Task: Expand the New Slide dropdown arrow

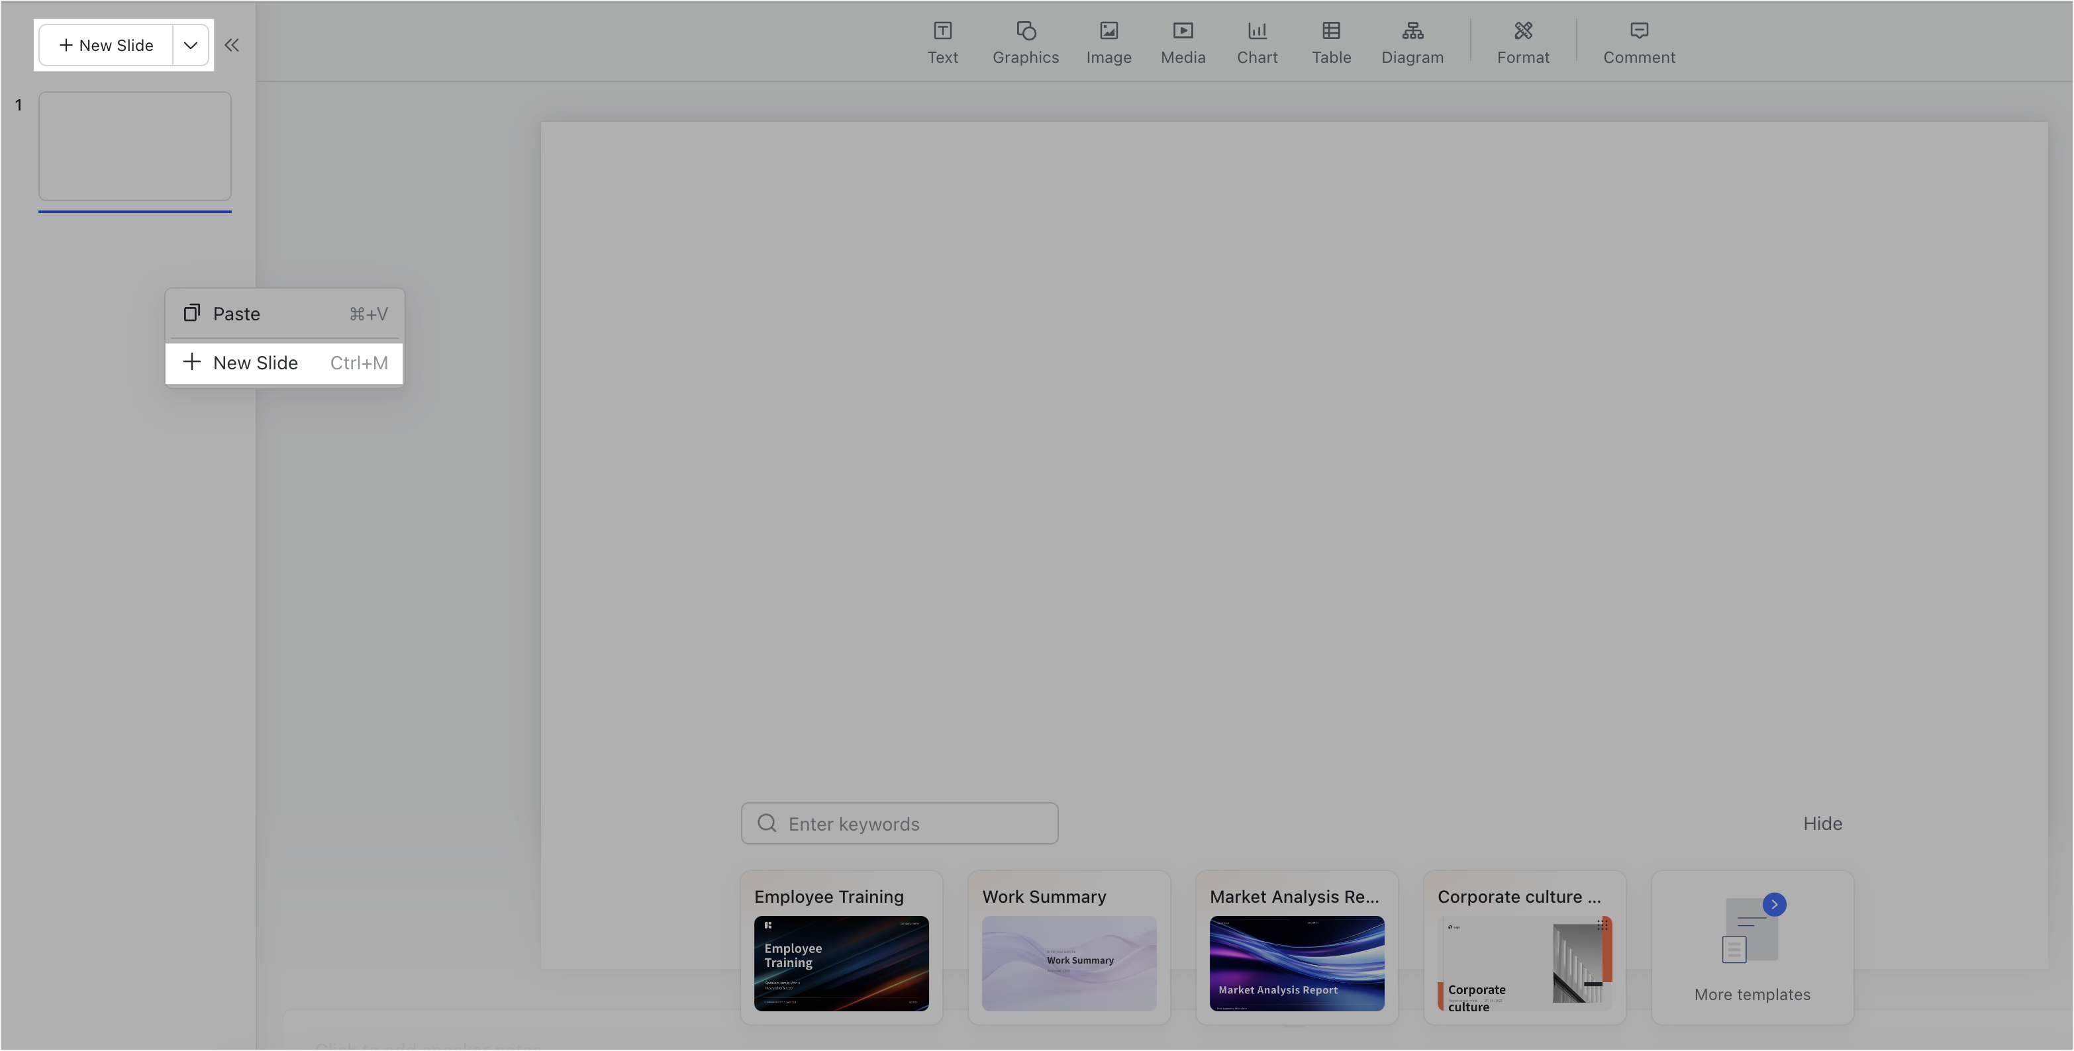Action: 191,45
